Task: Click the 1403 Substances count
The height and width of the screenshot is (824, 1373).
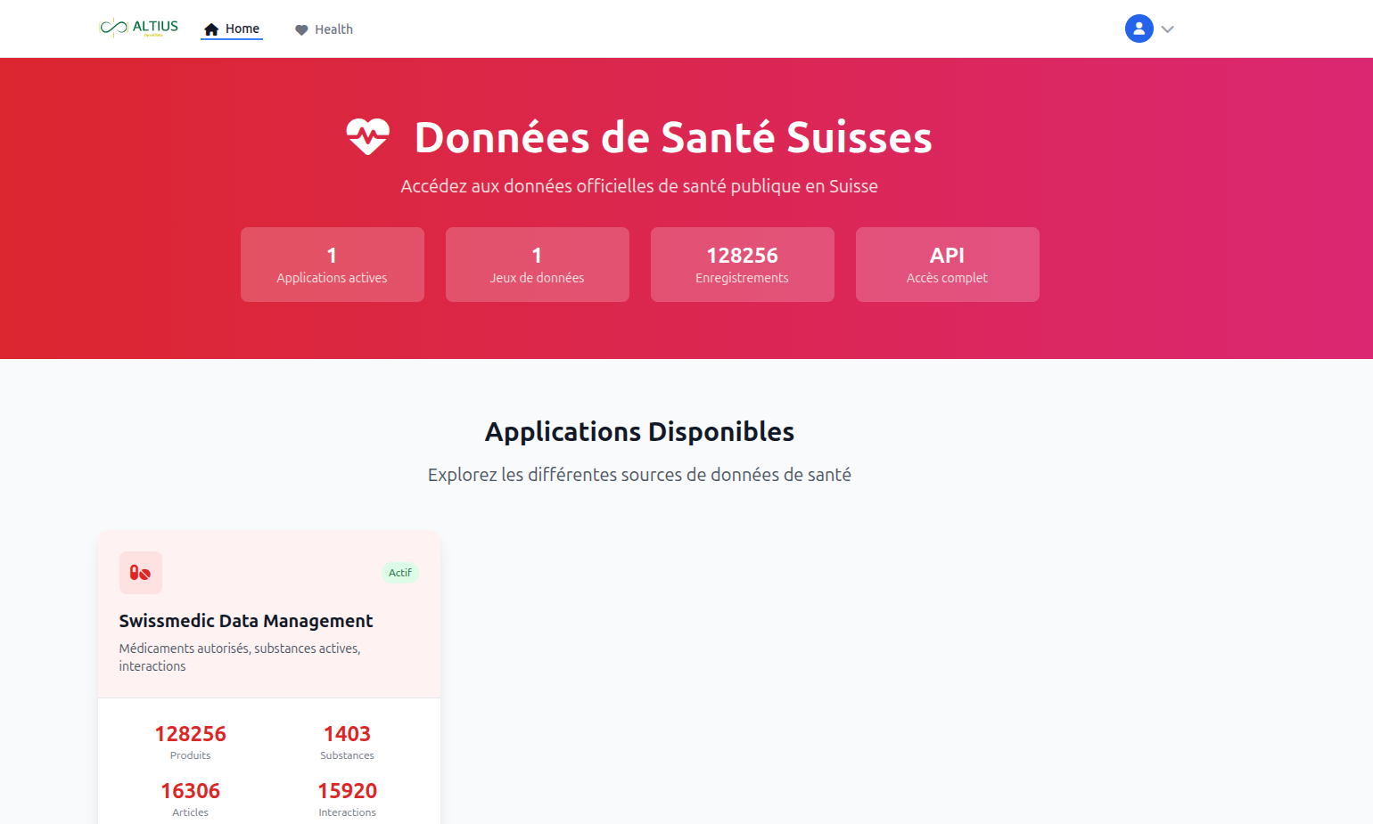Action: click(347, 734)
